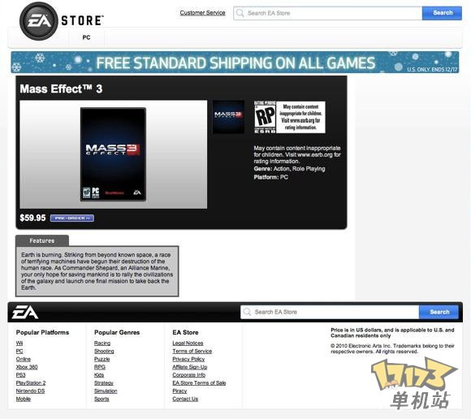Click the large Mass Effect 3 box art
The image size is (471, 419).
[113, 154]
